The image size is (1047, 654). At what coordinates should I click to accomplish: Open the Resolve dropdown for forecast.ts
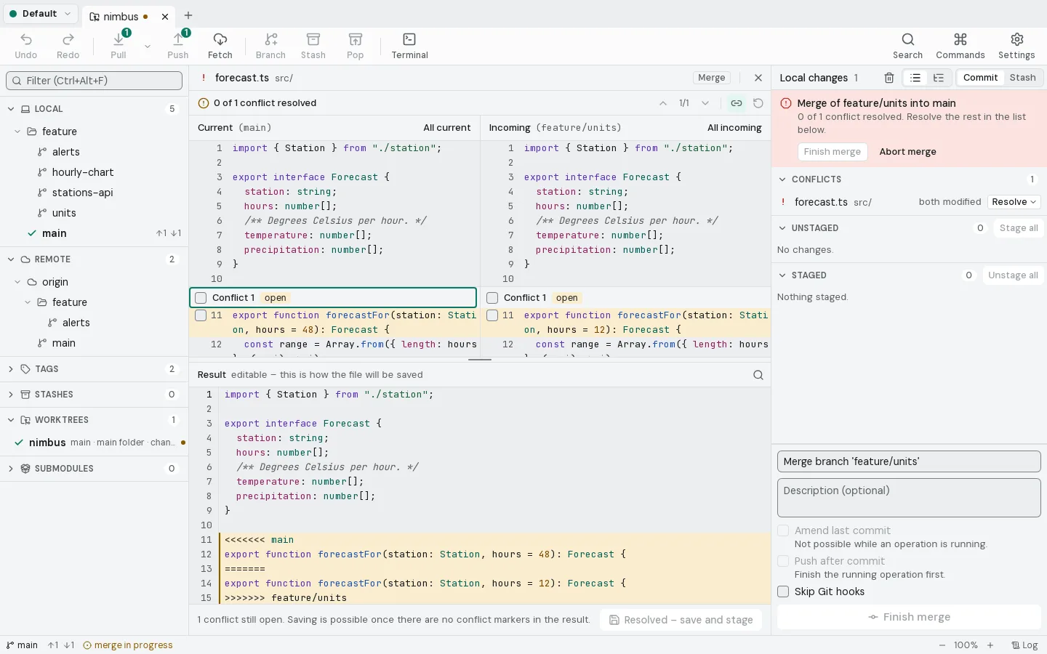(x=1014, y=202)
